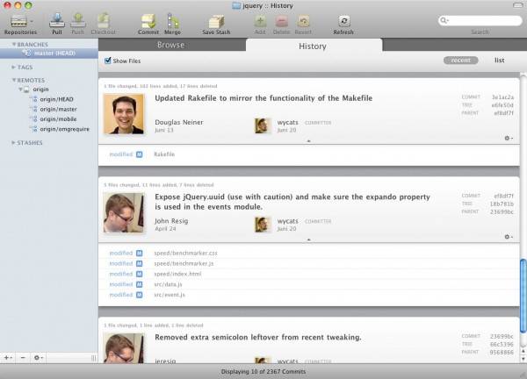Screen dimensions: 527x379
Task: Click the Delete toolbar icon
Action: coord(281,21)
